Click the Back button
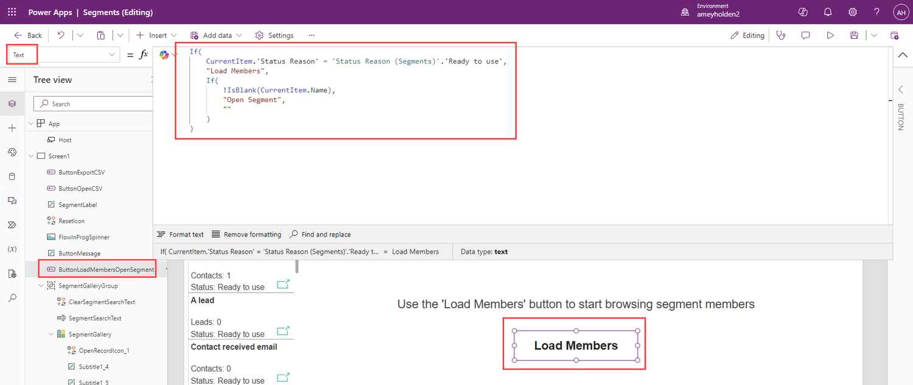Viewport: 913px width, 385px height. tap(27, 35)
